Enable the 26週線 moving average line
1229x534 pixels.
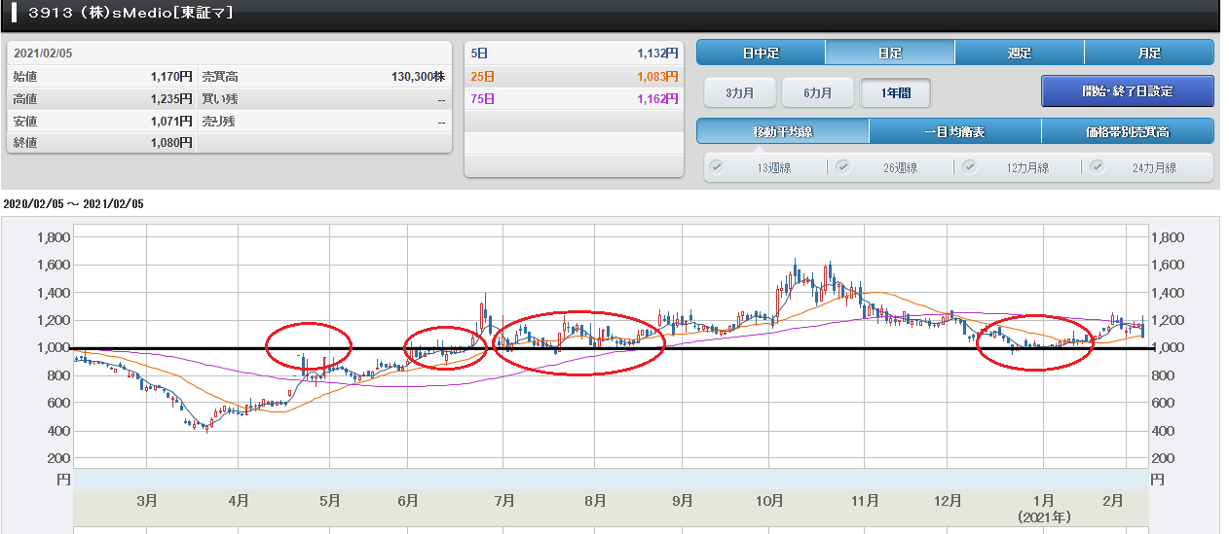coord(843,166)
